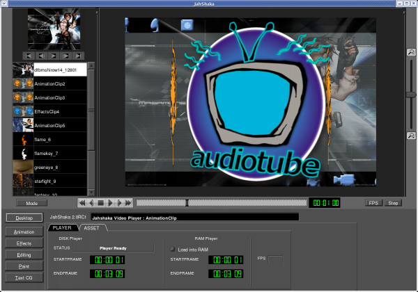Click the Disk Player STARTFRAME timecode
Viewport: 418px width, 292px height.
point(107,259)
